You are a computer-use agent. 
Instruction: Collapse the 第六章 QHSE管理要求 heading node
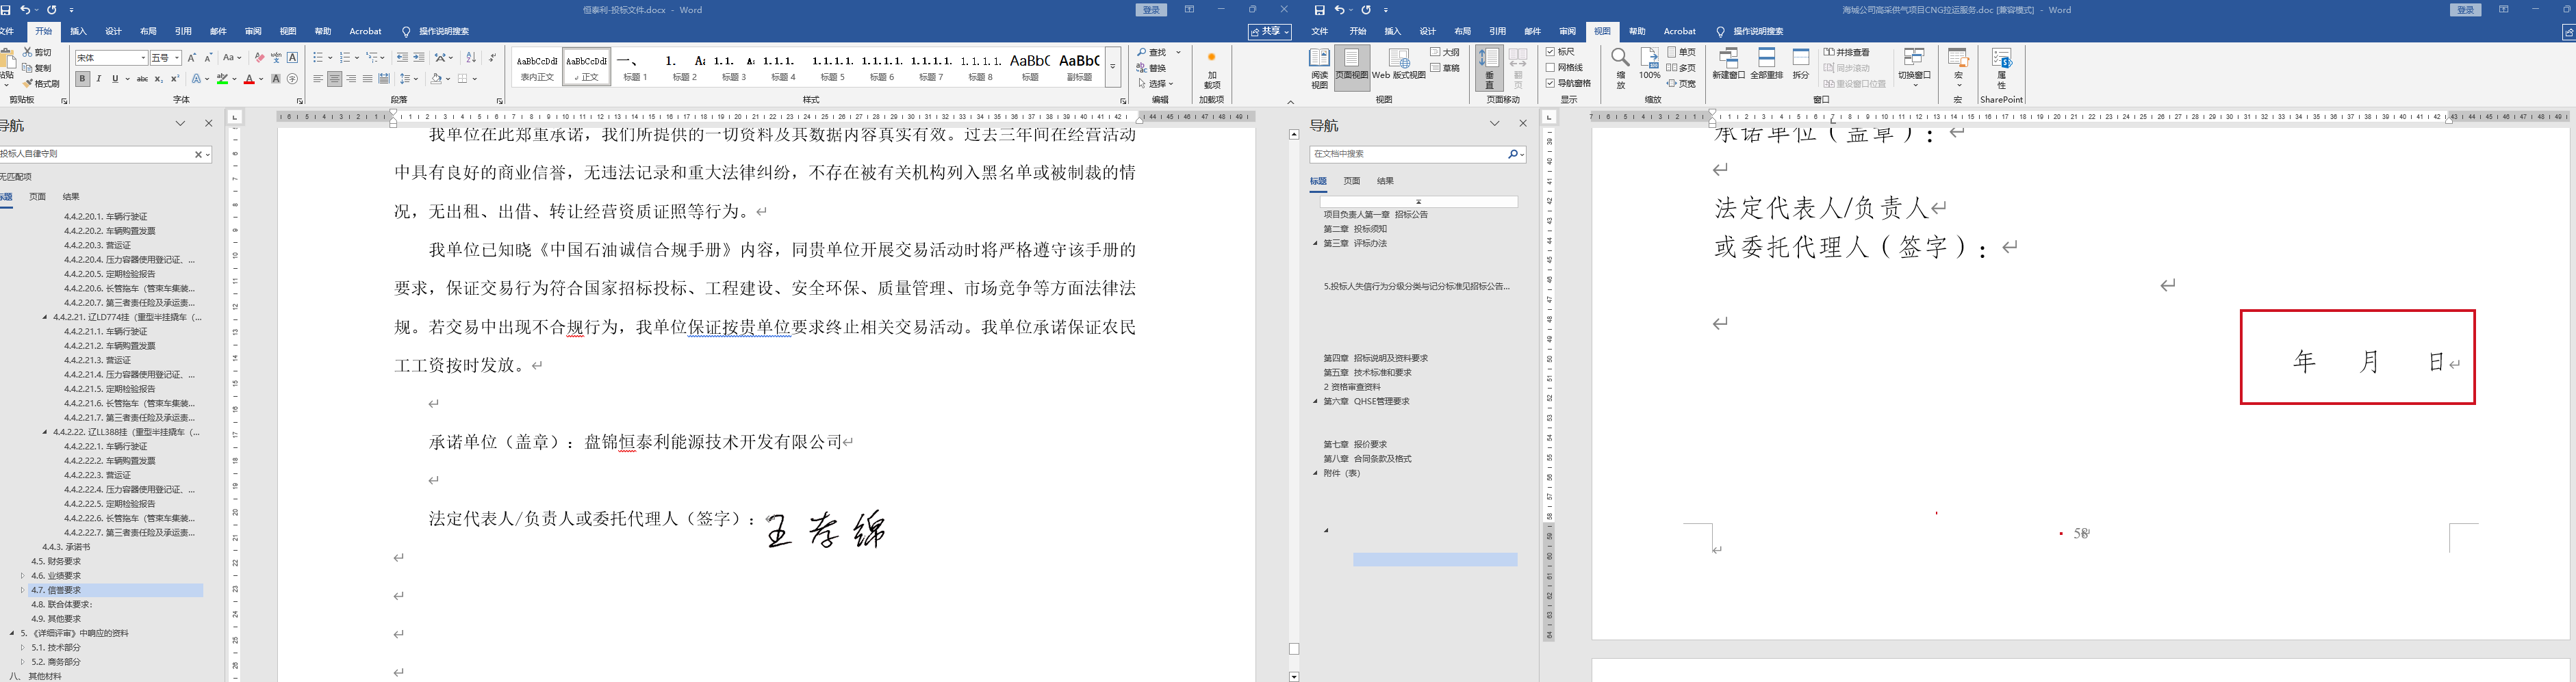1315,402
